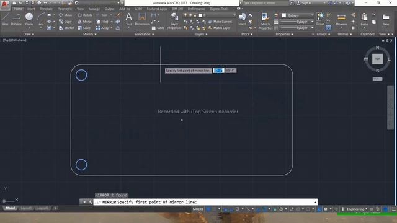
Task: Choose the Stretch command
Action: 66,28
